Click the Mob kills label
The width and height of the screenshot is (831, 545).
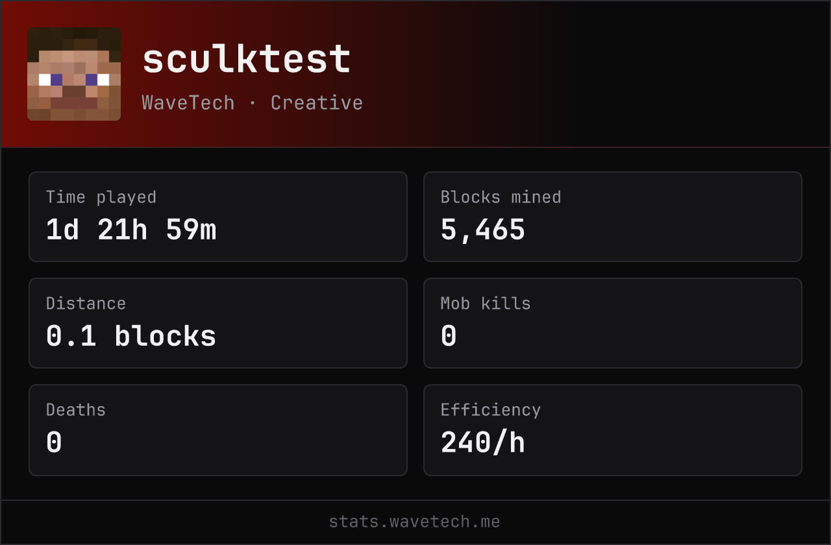pyautogui.click(x=486, y=304)
